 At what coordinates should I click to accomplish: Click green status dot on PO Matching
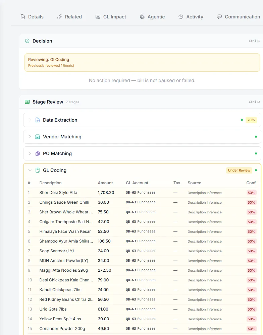256,153
